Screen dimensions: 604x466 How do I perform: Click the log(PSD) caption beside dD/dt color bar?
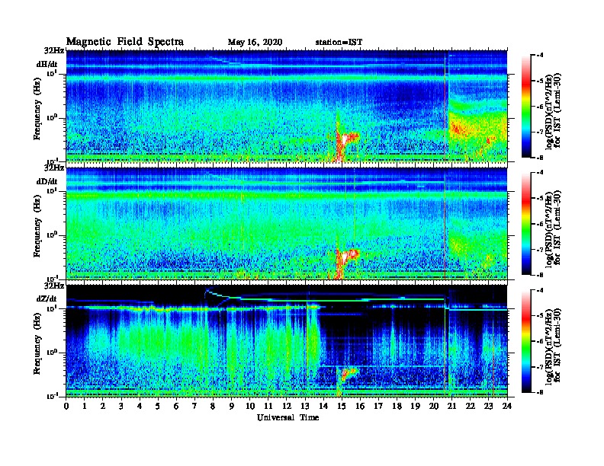coord(553,228)
